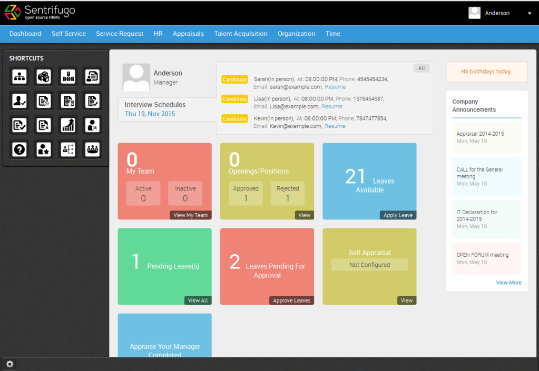Open the document with hourglass shortcut
This screenshot has height=371, width=539.
68,101
